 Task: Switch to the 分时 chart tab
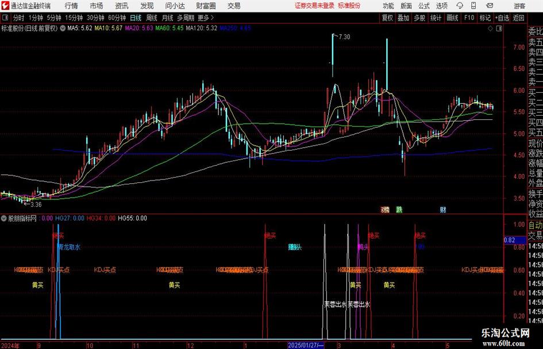pos(19,18)
